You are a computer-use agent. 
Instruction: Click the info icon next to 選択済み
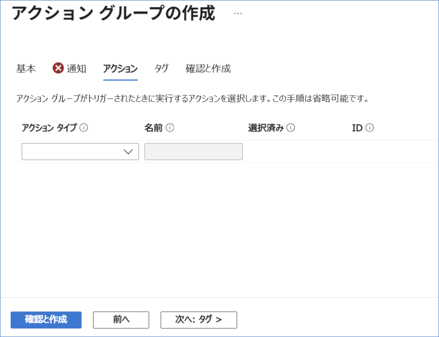point(291,128)
